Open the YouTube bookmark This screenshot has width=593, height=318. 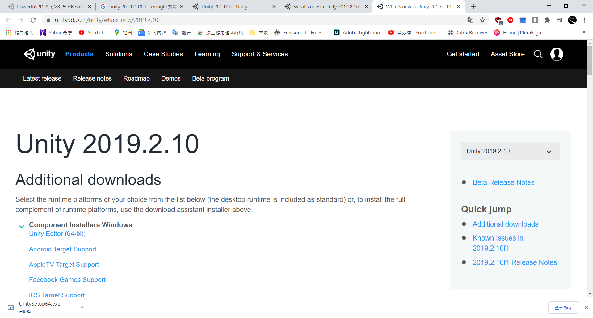point(93,32)
